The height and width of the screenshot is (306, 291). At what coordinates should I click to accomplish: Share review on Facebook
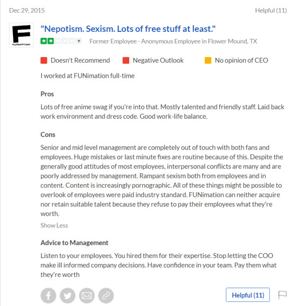click(48, 295)
